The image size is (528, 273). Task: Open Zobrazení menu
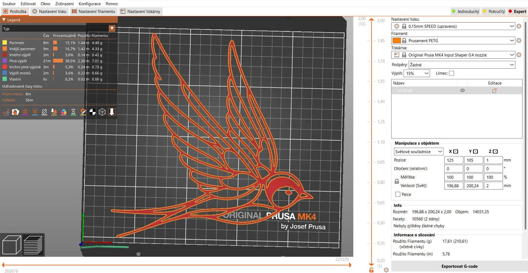point(64,4)
